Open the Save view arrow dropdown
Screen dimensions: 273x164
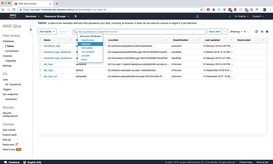225,32
